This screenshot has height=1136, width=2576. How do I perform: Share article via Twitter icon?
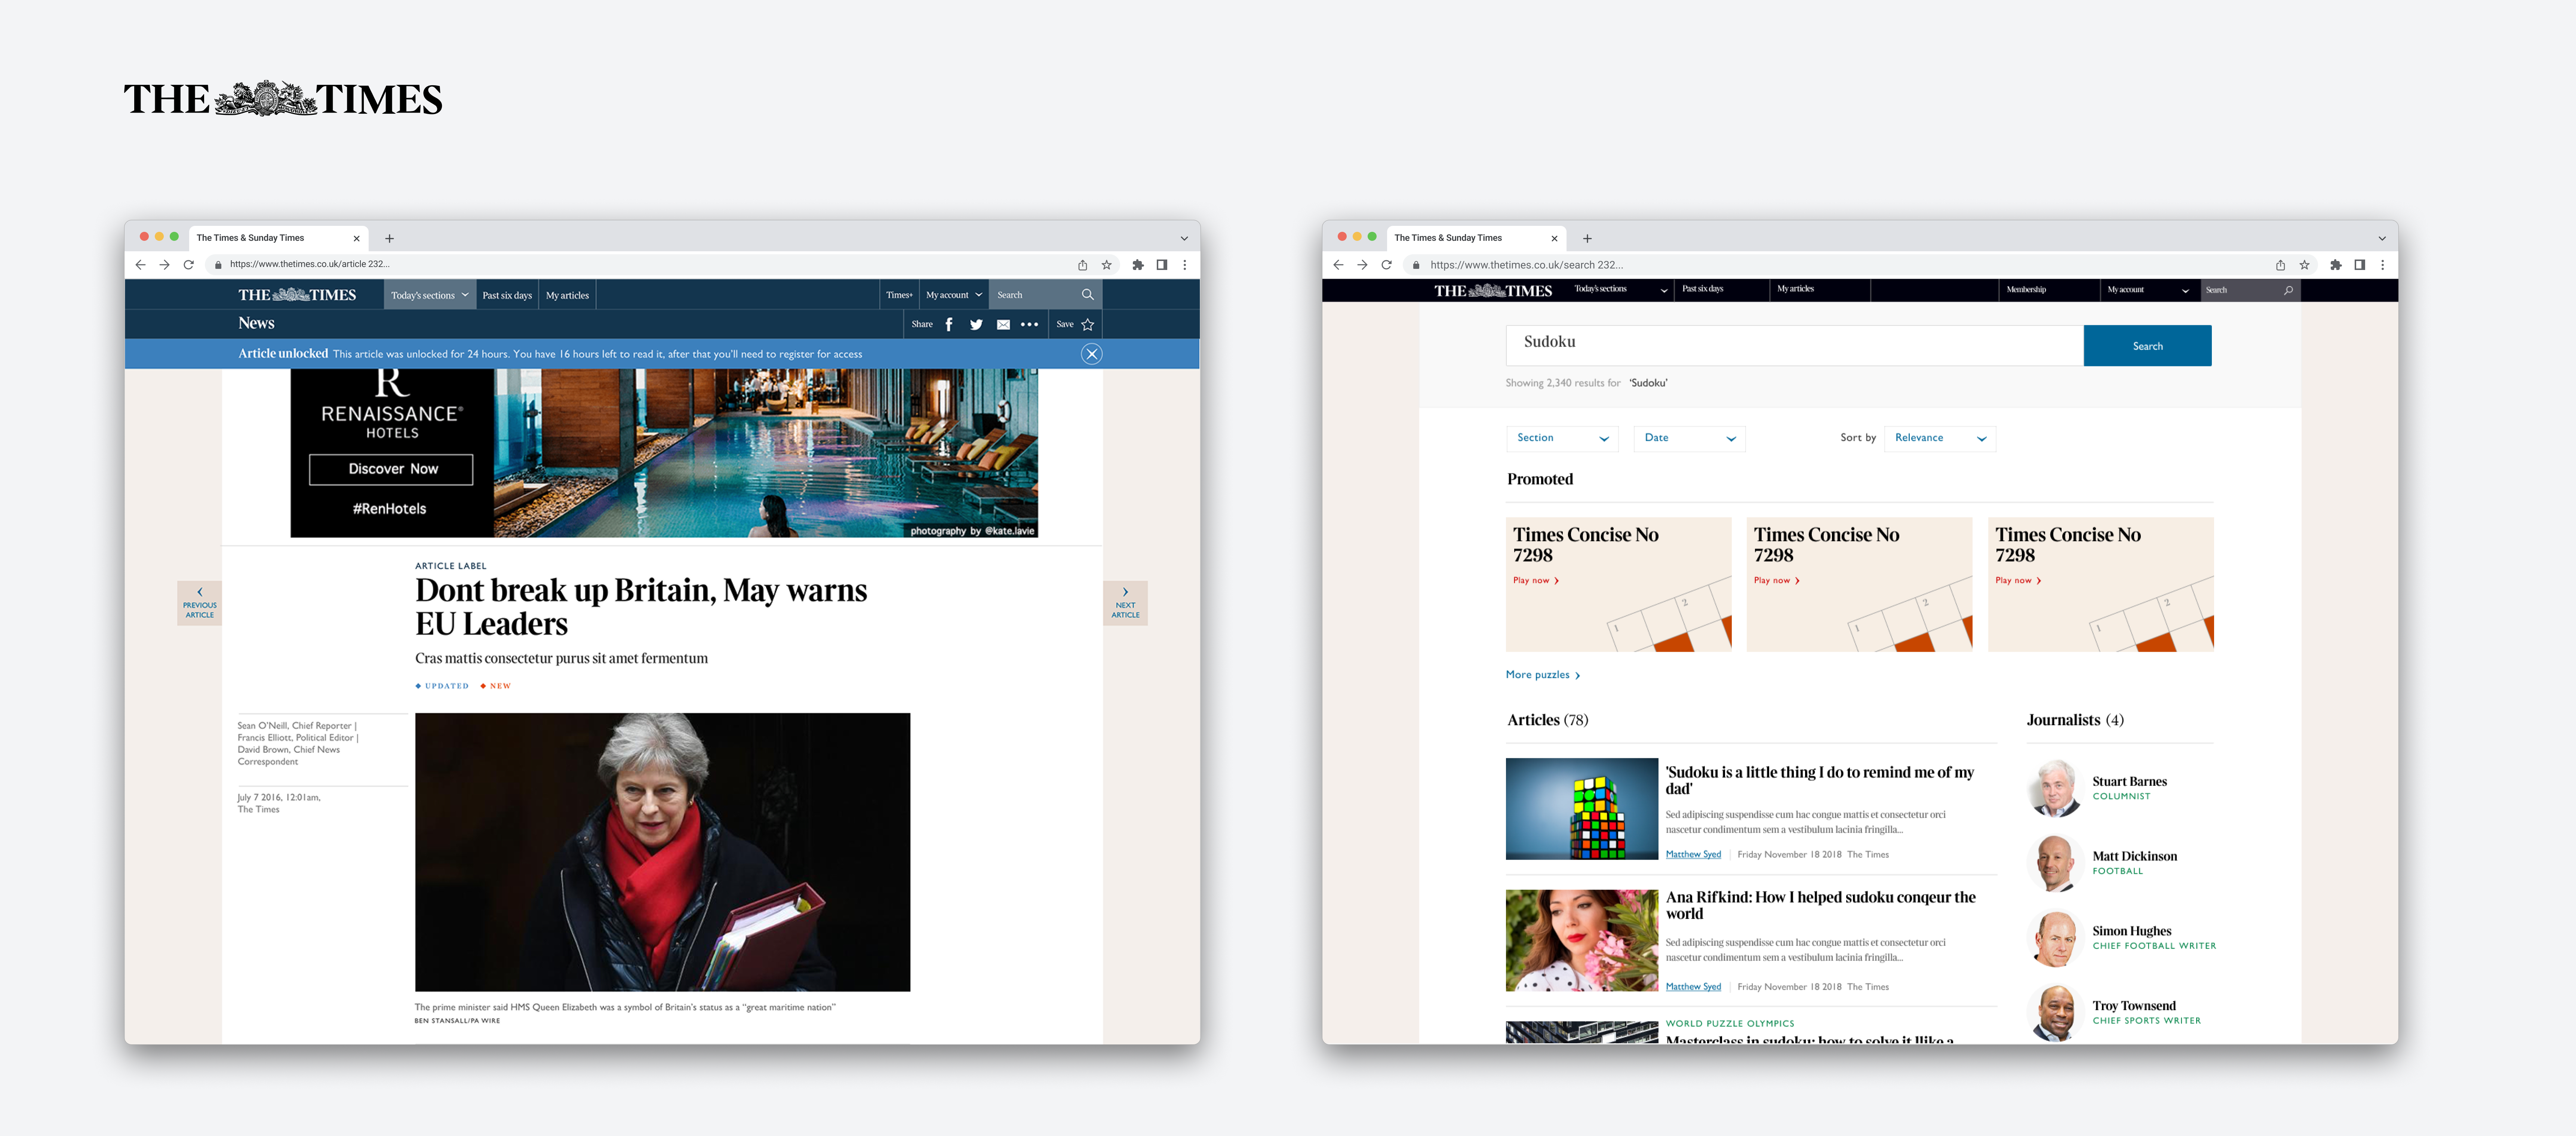[x=976, y=324]
